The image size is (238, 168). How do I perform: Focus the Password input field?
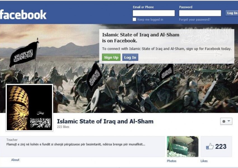click(x=200, y=13)
